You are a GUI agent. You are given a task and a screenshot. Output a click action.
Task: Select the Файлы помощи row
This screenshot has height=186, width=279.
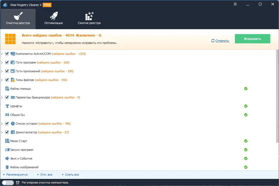pos(138,89)
